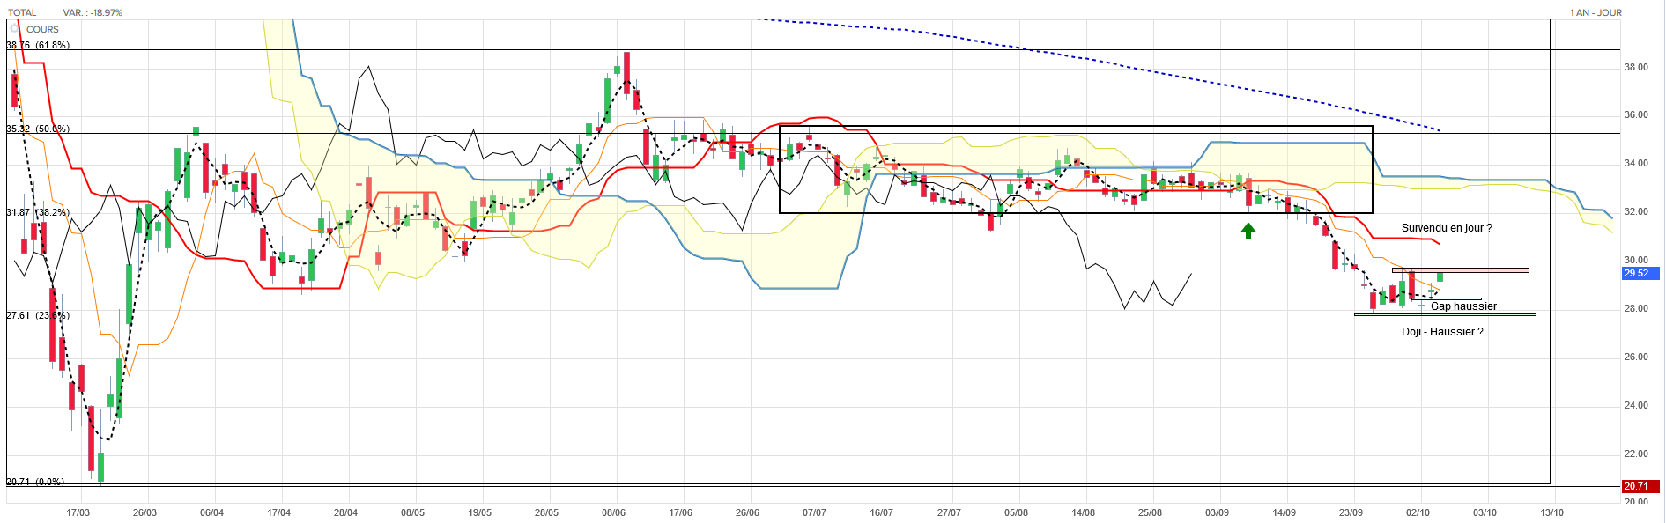Click the 35.32 (50.0%) Fibonacci level label
Viewport: 1666px width, 523px height.
click(x=38, y=129)
